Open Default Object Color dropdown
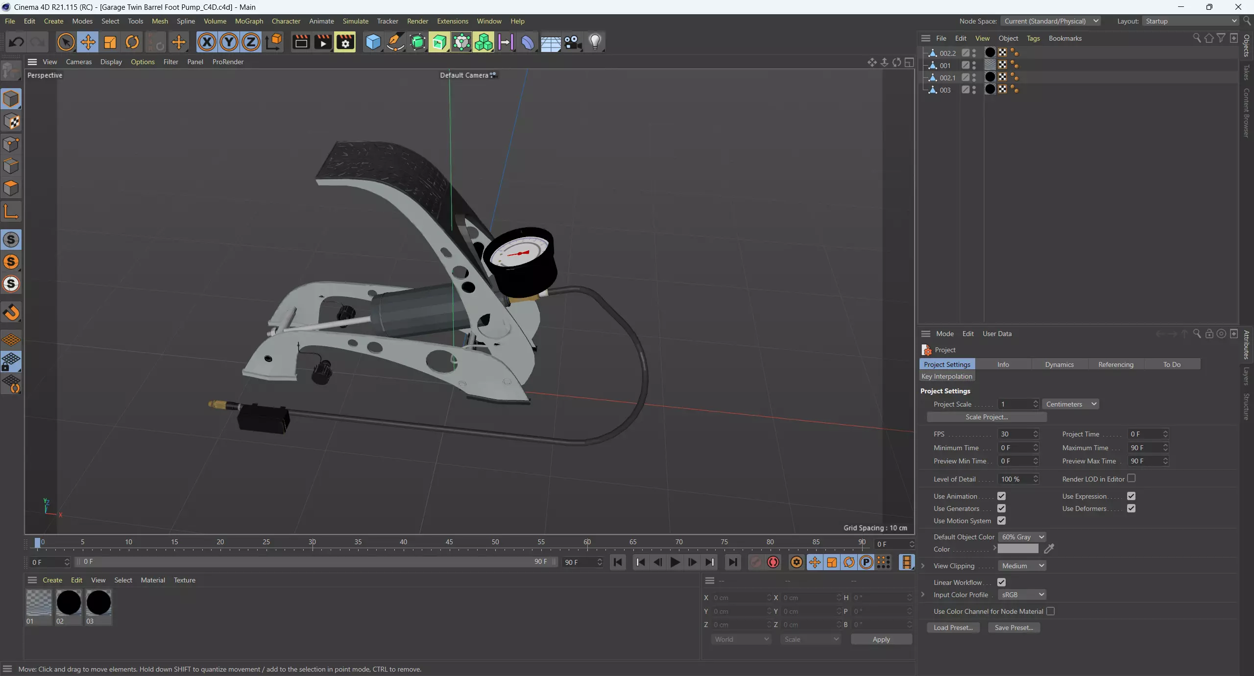The height and width of the screenshot is (676, 1254). point(1022,537)
